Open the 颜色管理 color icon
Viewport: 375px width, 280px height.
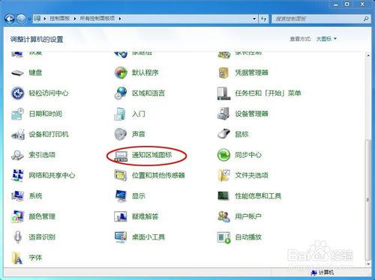point(17,216)
